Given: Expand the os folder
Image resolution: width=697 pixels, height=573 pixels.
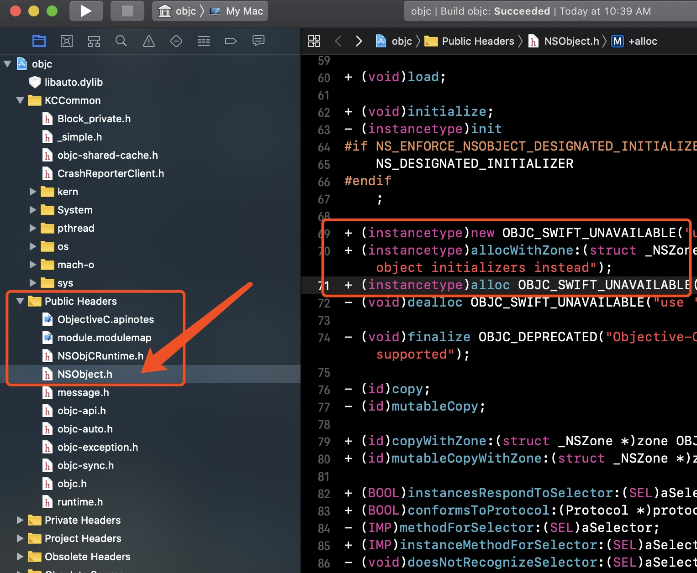Looking at the screenshot, I should pyautogui.click(x=33, y=246).
